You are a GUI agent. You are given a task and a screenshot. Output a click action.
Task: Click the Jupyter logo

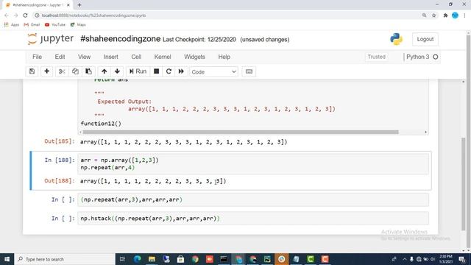[x=50, y=39]
